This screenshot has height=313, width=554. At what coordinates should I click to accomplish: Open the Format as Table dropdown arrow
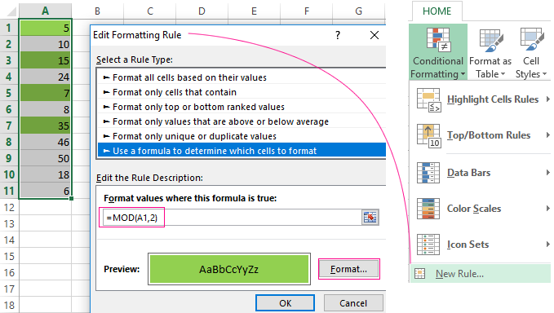pyautogui.click(x=503, y=74)
